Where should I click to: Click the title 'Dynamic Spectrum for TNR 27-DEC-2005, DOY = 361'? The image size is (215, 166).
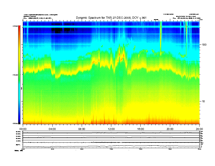111,18
